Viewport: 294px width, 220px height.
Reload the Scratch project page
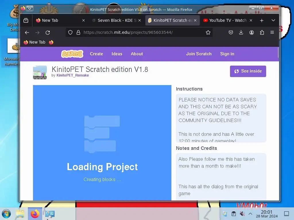[48, 33]
